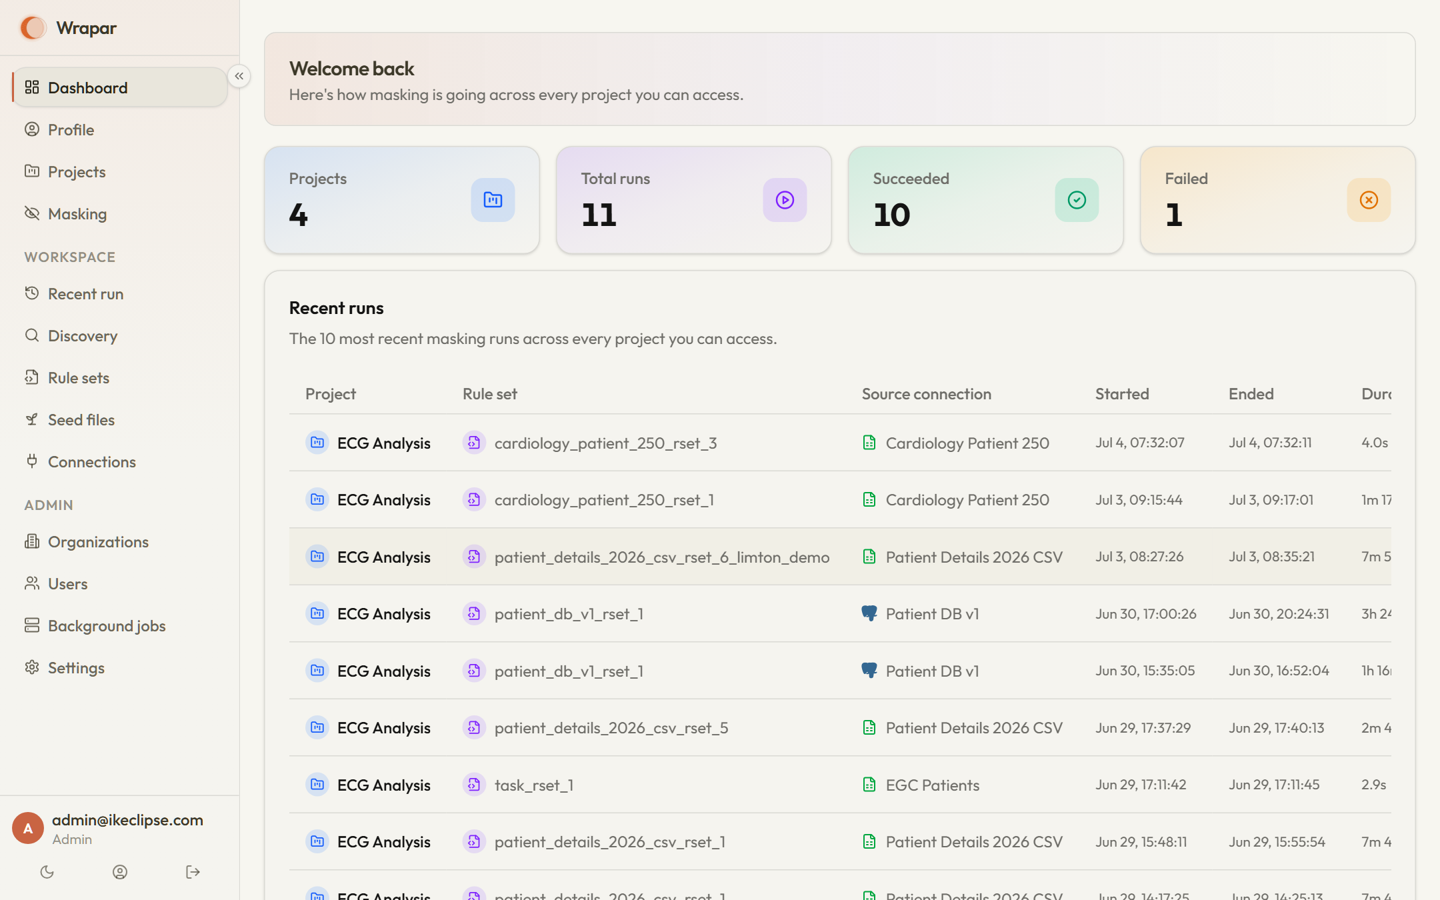1440x900 pixels.
Task: Click the rule set icon beside cardiology_patient_250_rset_1
Action: coord(474,499)
